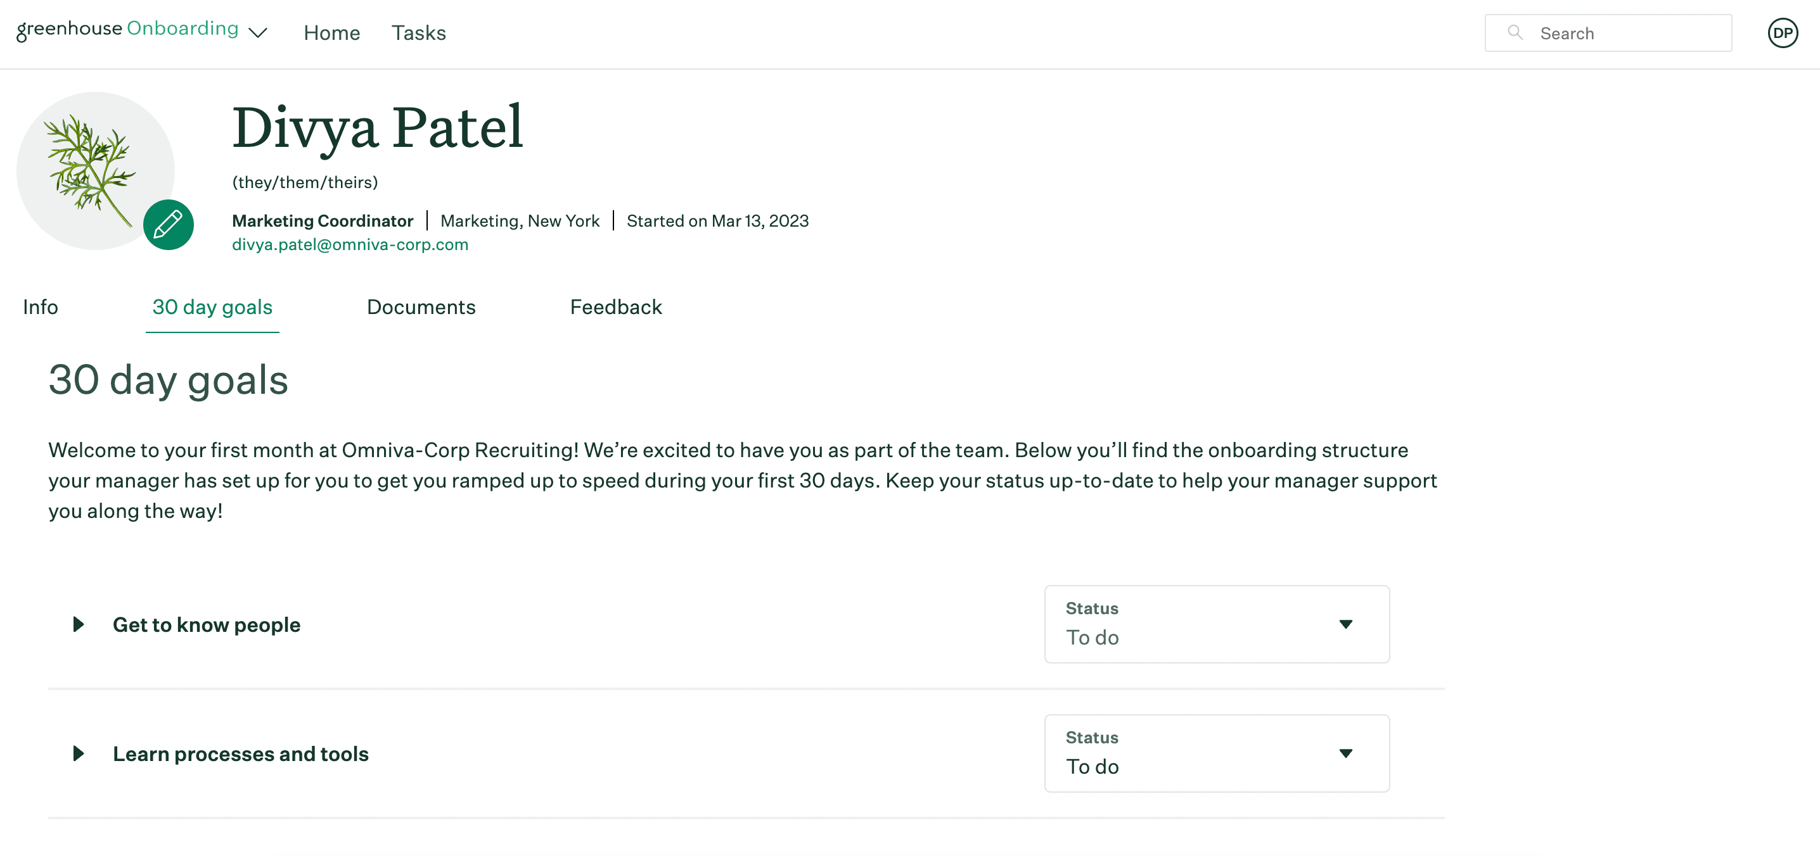Switch to the Documents tab
Screen dimensions: 1820x856
[x=421, y=307]
